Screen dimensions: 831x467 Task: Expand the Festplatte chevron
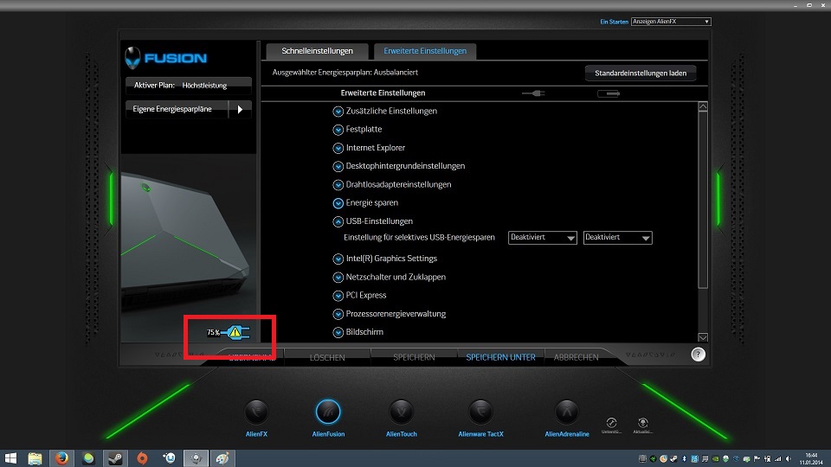click(x=338, y=130)
